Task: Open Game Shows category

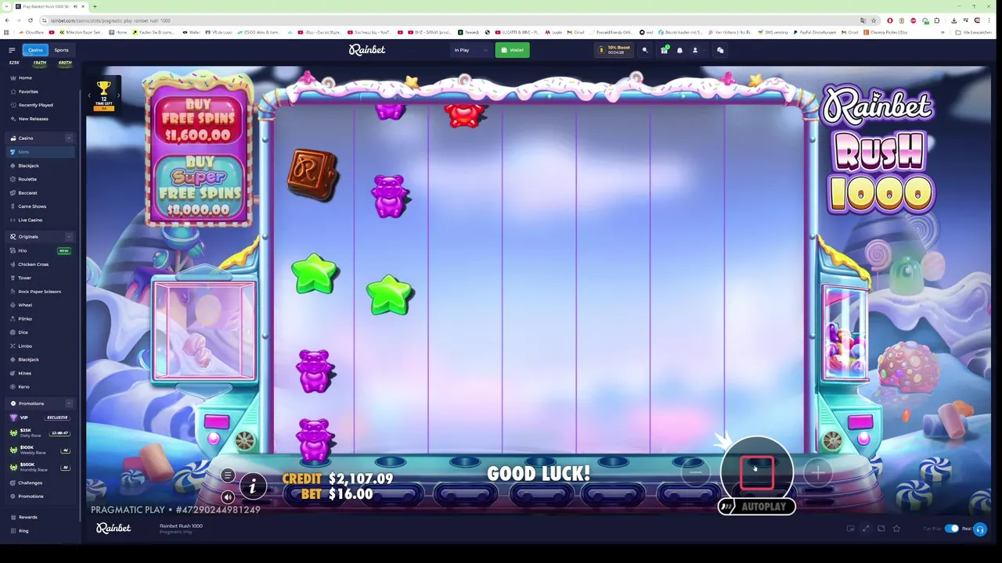Action: [32, 206]
